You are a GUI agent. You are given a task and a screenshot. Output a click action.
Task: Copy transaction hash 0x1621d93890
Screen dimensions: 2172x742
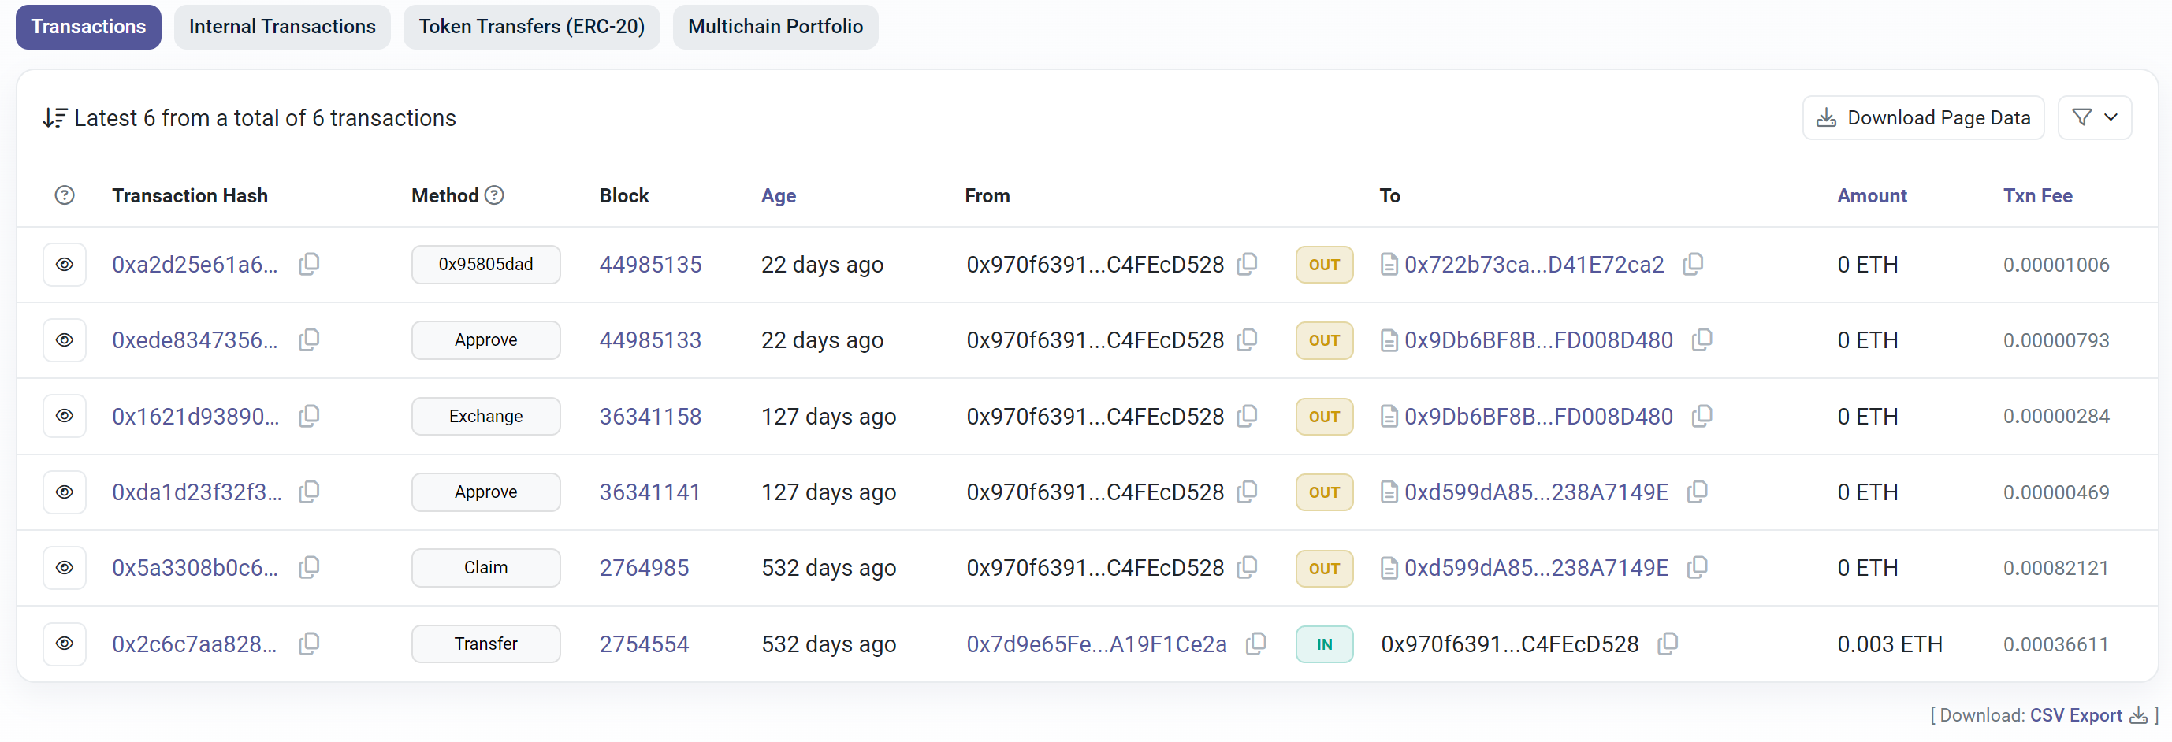[310, 417]
